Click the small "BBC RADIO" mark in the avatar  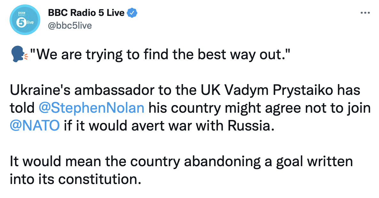point(21,14)
